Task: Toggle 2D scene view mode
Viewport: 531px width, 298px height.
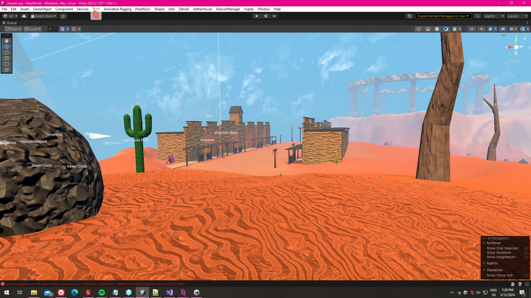Action: [472, 29]
